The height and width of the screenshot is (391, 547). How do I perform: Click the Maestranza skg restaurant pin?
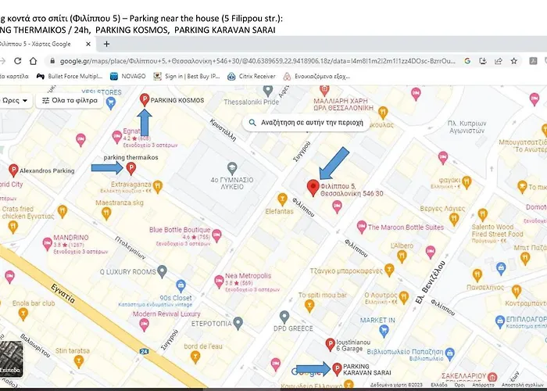pyautogui.click(x=106, y=213)
